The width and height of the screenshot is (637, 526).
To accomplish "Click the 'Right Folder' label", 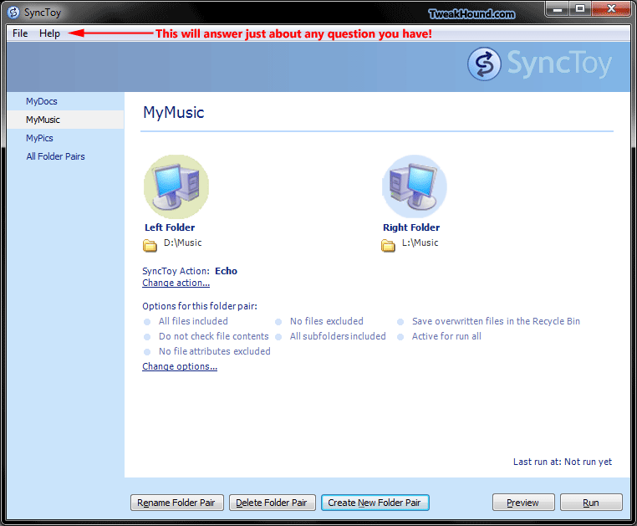I will (x=411, y=227).
